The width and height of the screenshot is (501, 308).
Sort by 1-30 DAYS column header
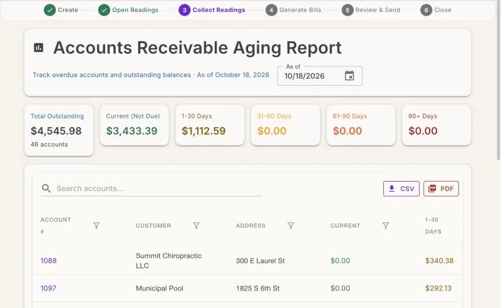click(x=433, y=225)
